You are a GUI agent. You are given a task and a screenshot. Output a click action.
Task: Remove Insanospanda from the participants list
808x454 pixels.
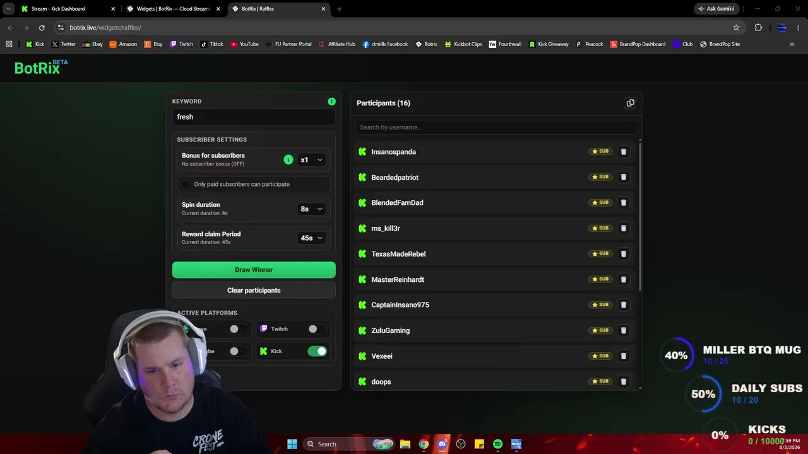tap(623, 151)
